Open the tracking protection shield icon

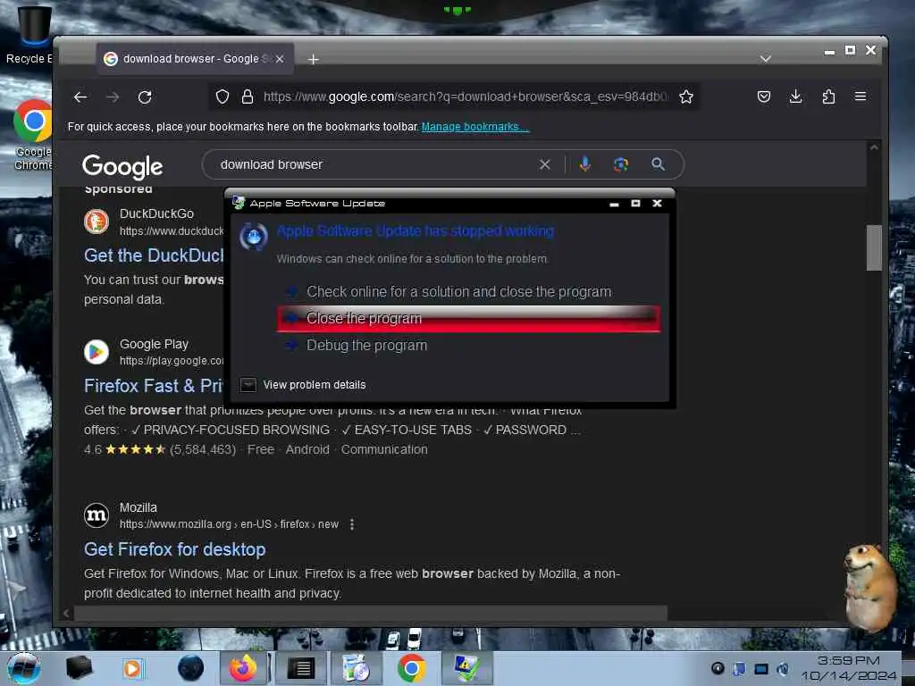(222, 96)
